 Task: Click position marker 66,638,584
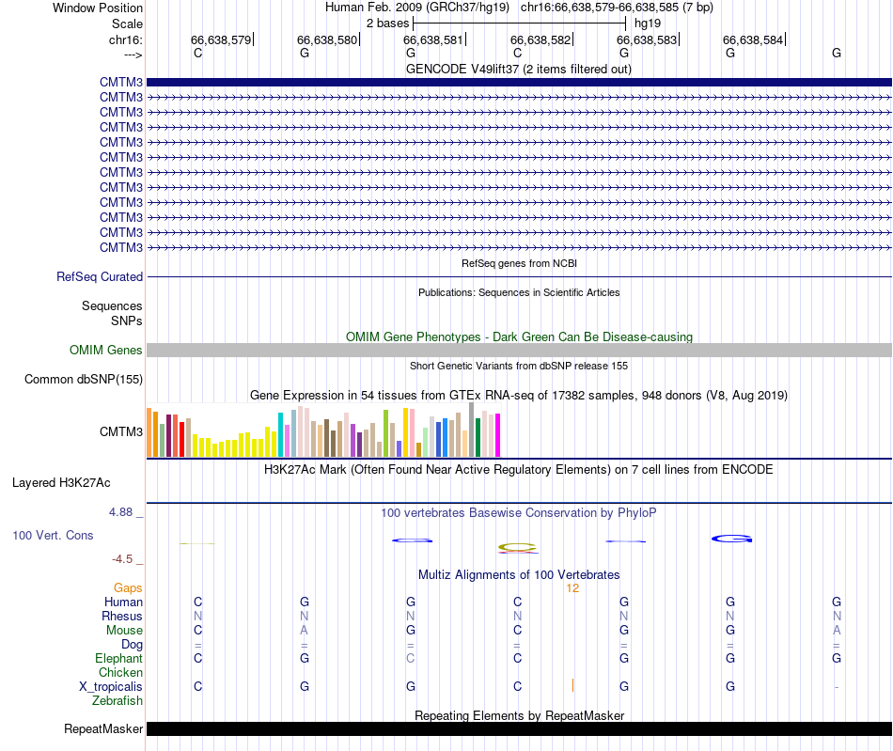(754, 39)
